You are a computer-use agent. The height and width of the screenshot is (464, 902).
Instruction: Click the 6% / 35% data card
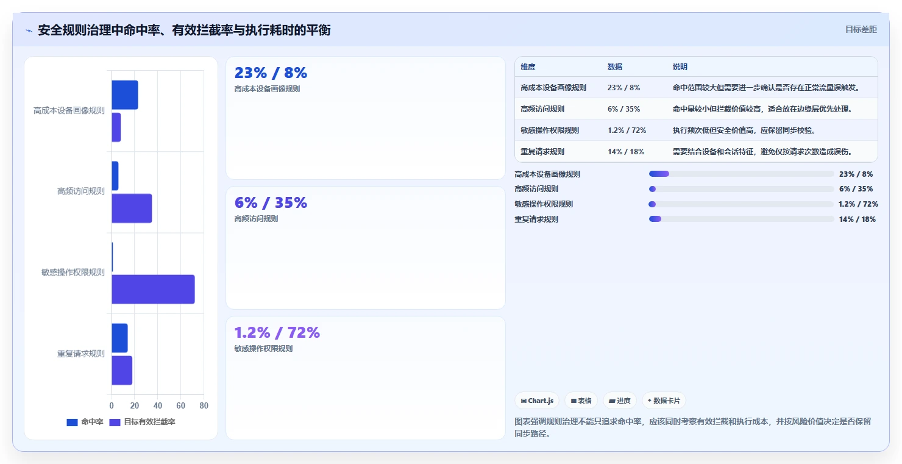tap(366, 248)
